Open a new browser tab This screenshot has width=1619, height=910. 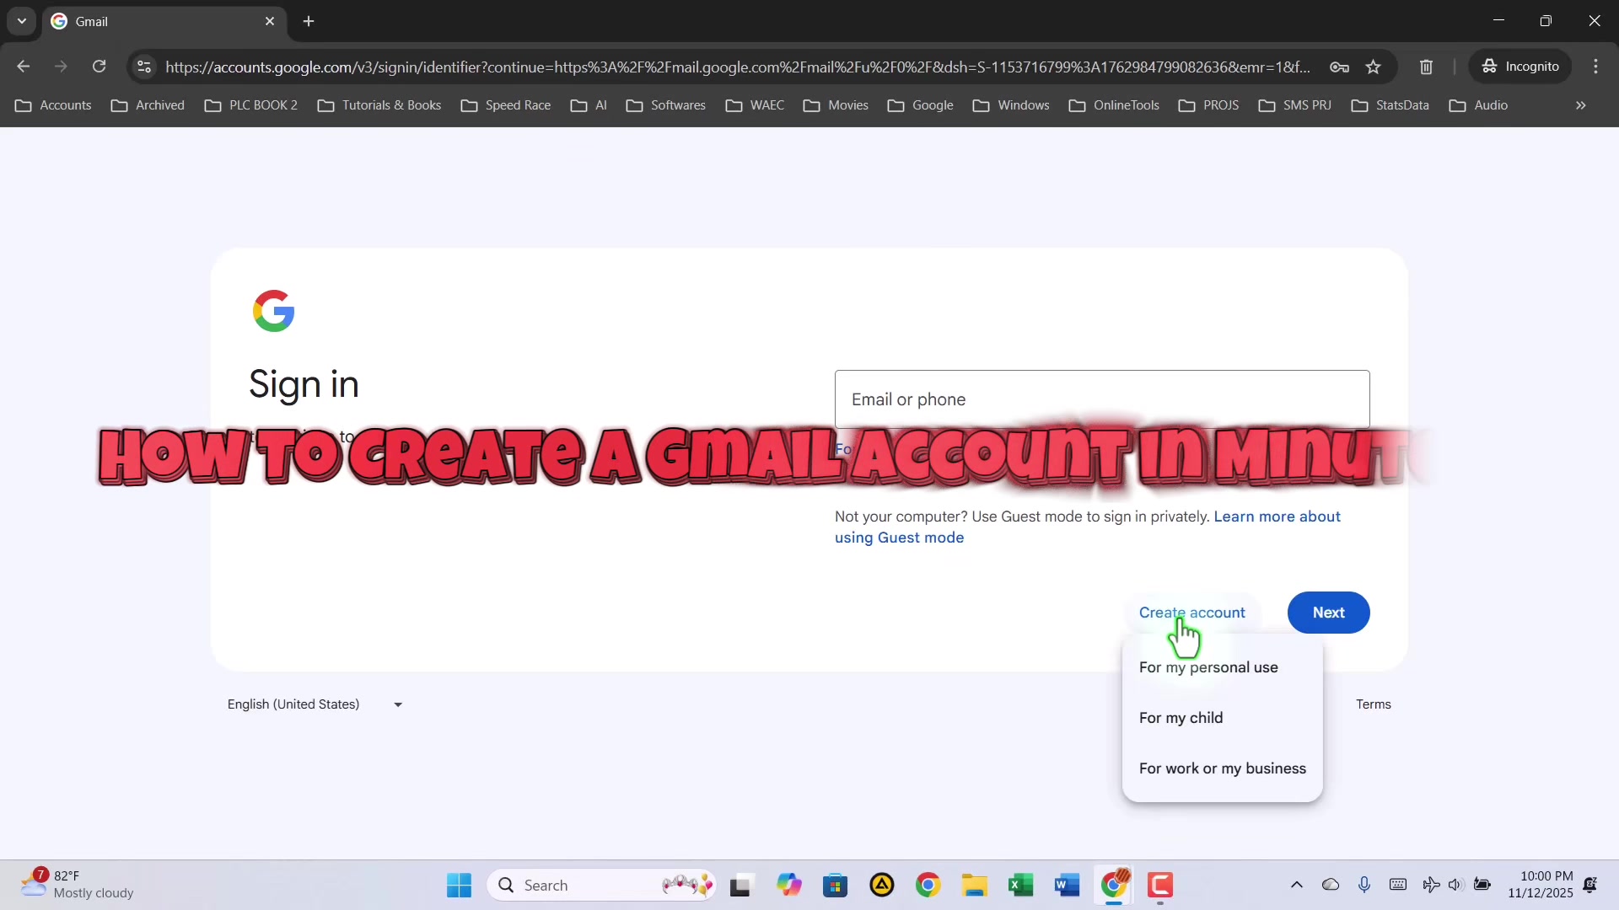tap(309, 21)
